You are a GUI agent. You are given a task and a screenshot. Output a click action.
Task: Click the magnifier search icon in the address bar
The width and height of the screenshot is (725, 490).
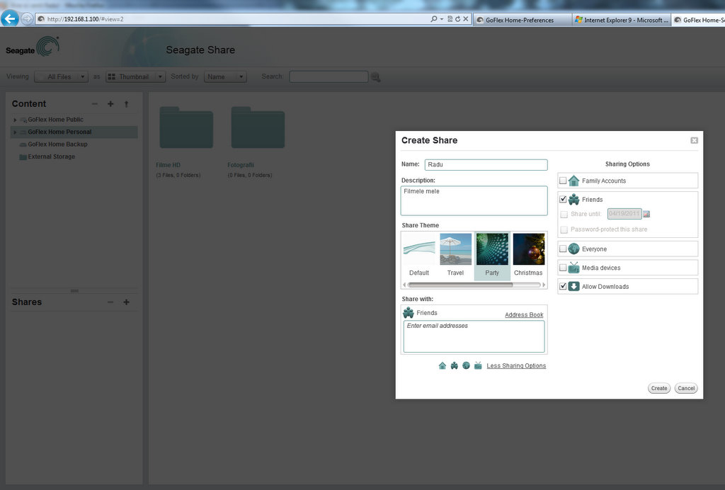point(434,19)
